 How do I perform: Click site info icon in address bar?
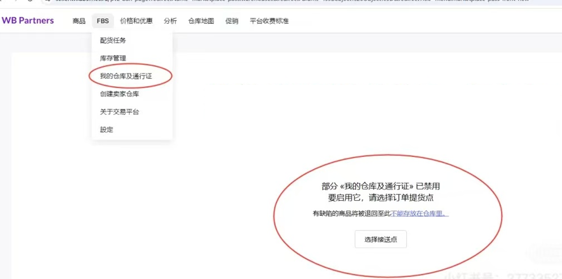pyautogui.click(x=48, y=1)
